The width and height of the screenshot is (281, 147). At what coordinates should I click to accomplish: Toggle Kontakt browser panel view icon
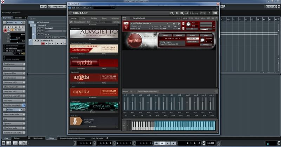coord(182,13)
